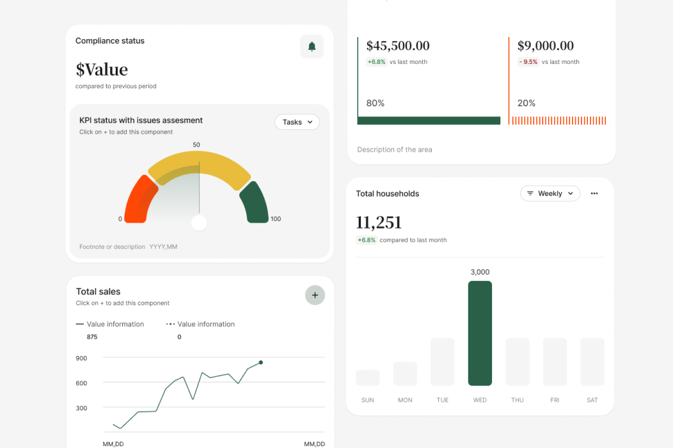
Task: Click the +6.8% badge under $45,500.00
Action: pyautogui.click(x=376, y=62)
